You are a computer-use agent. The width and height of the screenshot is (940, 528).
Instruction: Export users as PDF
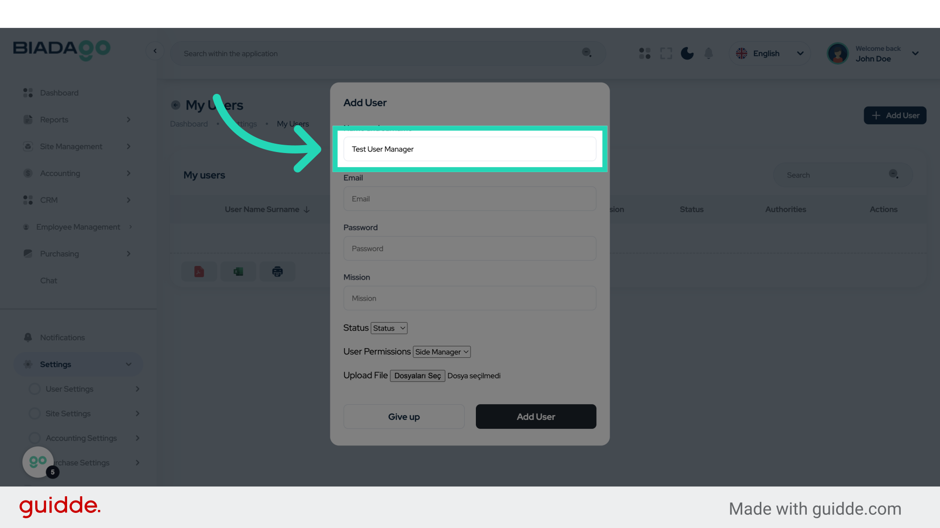coord(199,271)
